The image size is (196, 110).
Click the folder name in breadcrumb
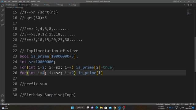pyautogui.click(x=9, y=8)
